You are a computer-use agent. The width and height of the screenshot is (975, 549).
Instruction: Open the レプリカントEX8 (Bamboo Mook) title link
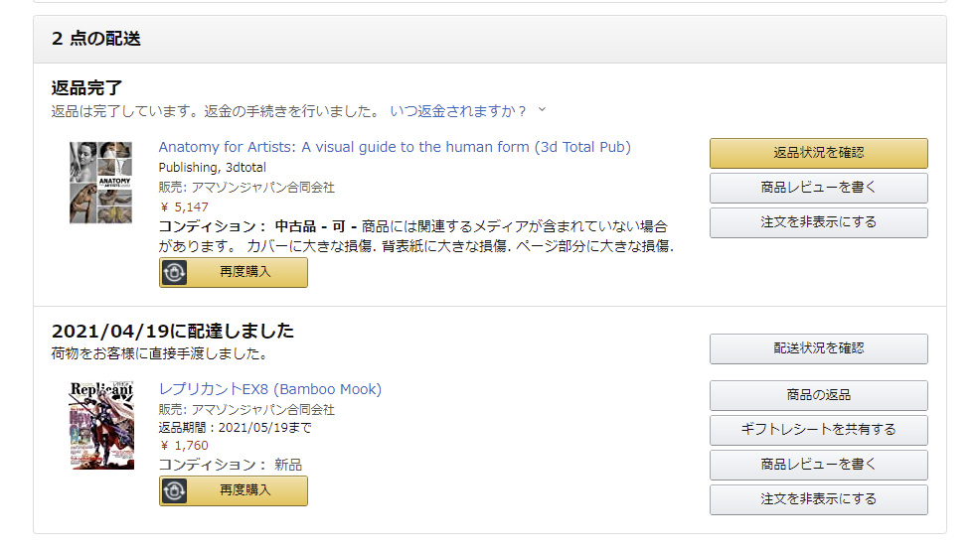[270, 389]
